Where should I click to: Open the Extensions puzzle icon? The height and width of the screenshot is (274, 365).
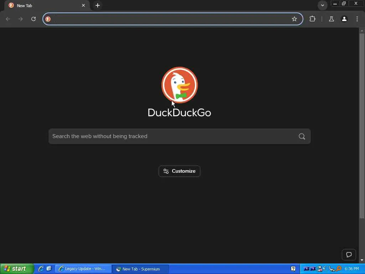[x=312, y=19]
